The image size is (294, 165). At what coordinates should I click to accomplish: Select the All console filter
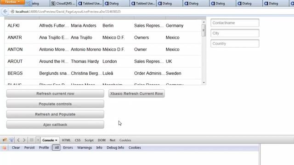point(57,148)
